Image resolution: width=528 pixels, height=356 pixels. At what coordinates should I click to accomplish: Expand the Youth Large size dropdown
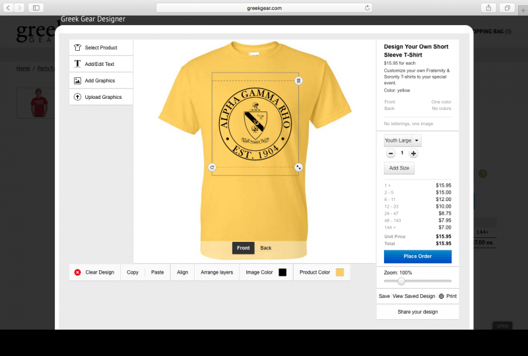(x=416, y=140)
